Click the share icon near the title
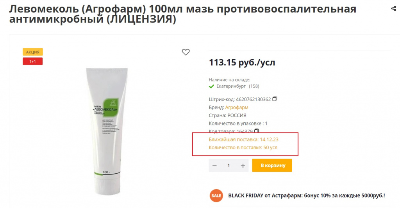Viewport: 400px width, 208px height. [393, 9]
